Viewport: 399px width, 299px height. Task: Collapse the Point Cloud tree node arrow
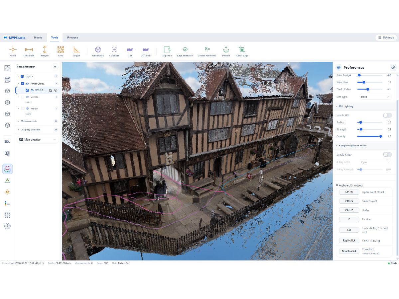coord(18,84)
